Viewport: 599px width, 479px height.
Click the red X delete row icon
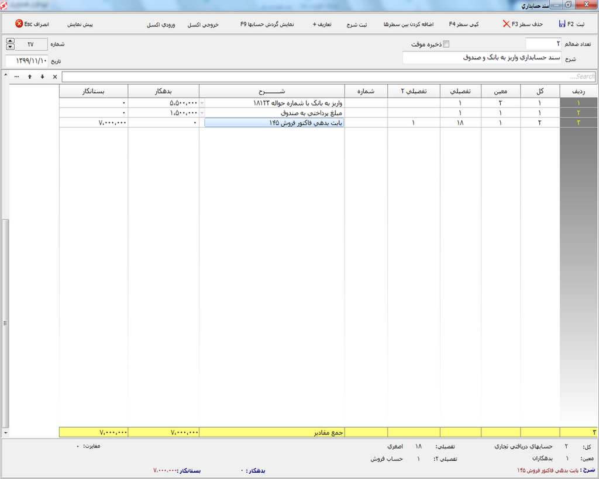point(506,24)
